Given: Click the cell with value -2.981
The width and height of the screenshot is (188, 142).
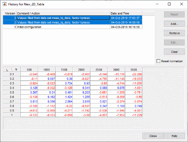Looking at the screenshot, I should (x=81, y=74).
